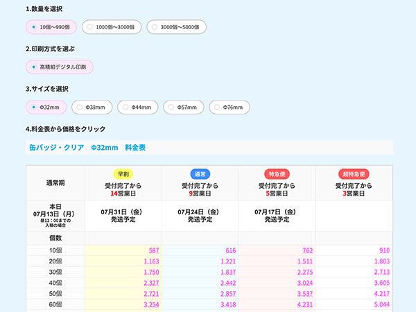The image size is (416, 312).
Task: Click the 2.印刷方式を選ぶ heading
Action: pyautogui.click(x=50, y=49)
